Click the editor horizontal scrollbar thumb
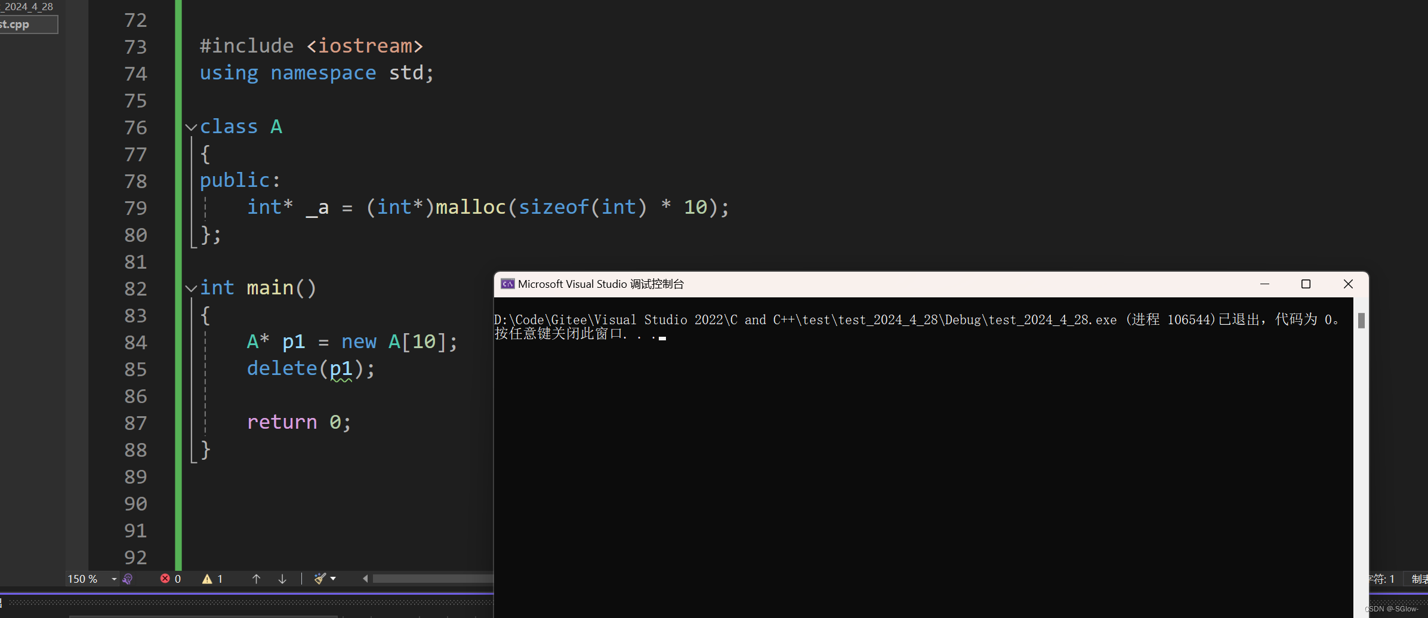The height and width of the screenshot is (618, 1428). click(x=433, y=579)
